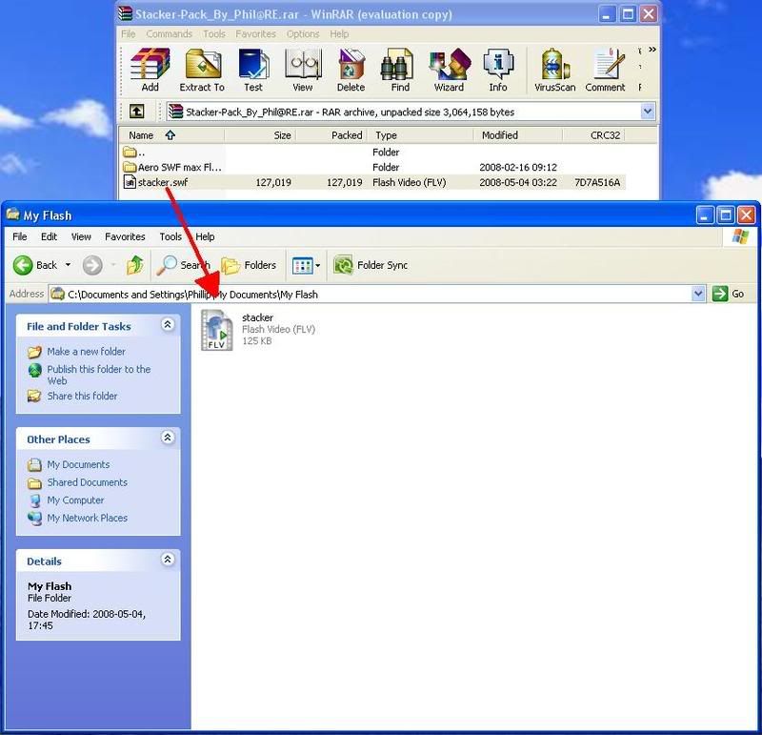Click the Go button beside address bar
The width and height of the screenshot is (762, 735).
729,294
